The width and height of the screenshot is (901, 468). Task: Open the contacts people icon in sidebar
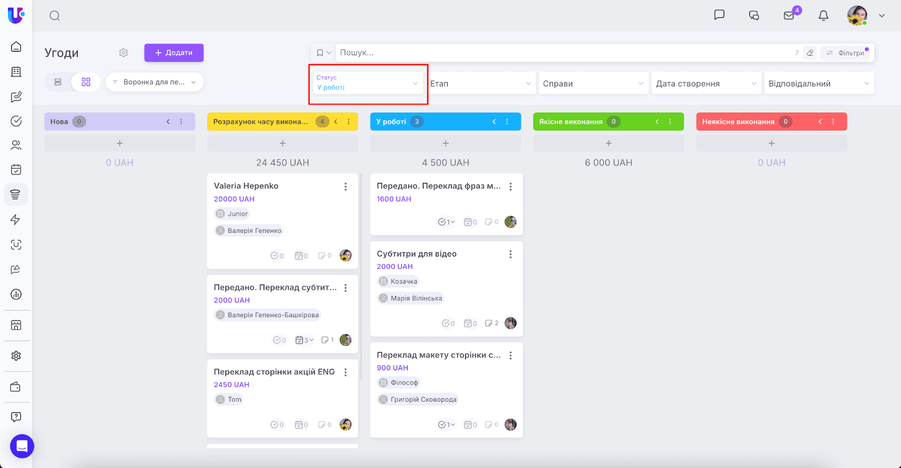point(16,145)
